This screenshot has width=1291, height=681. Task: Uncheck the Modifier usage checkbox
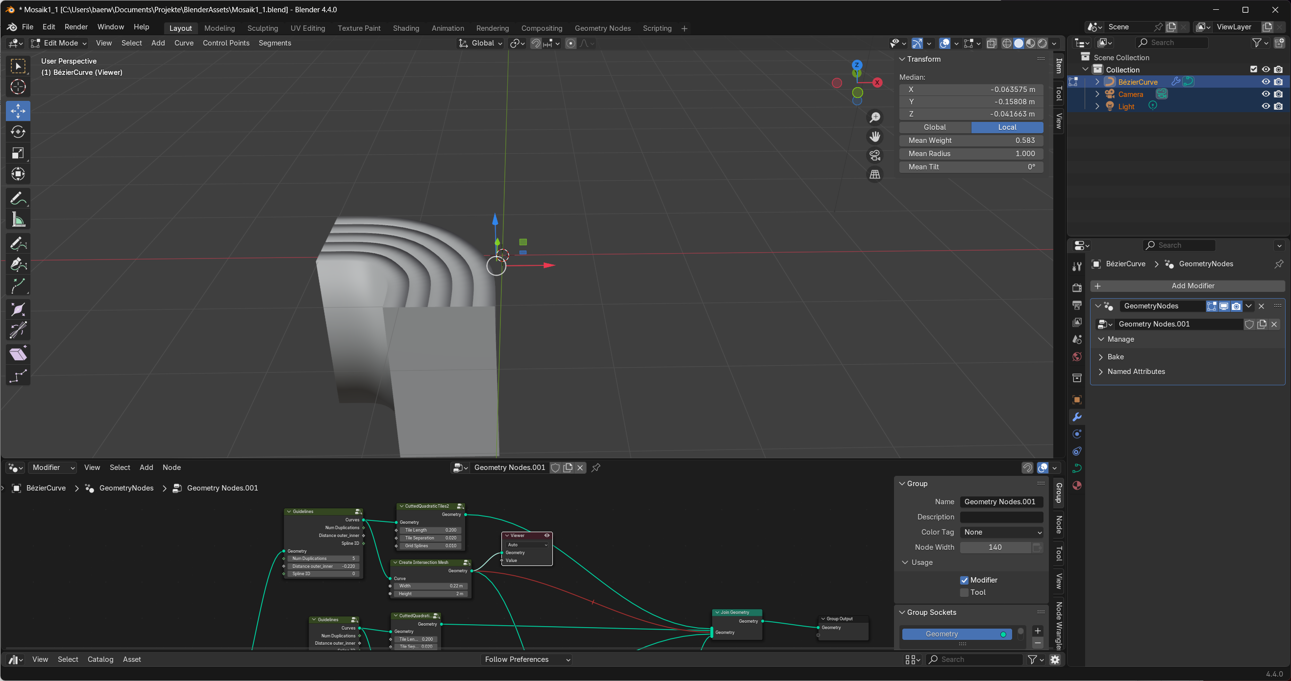tap(964, 580)
